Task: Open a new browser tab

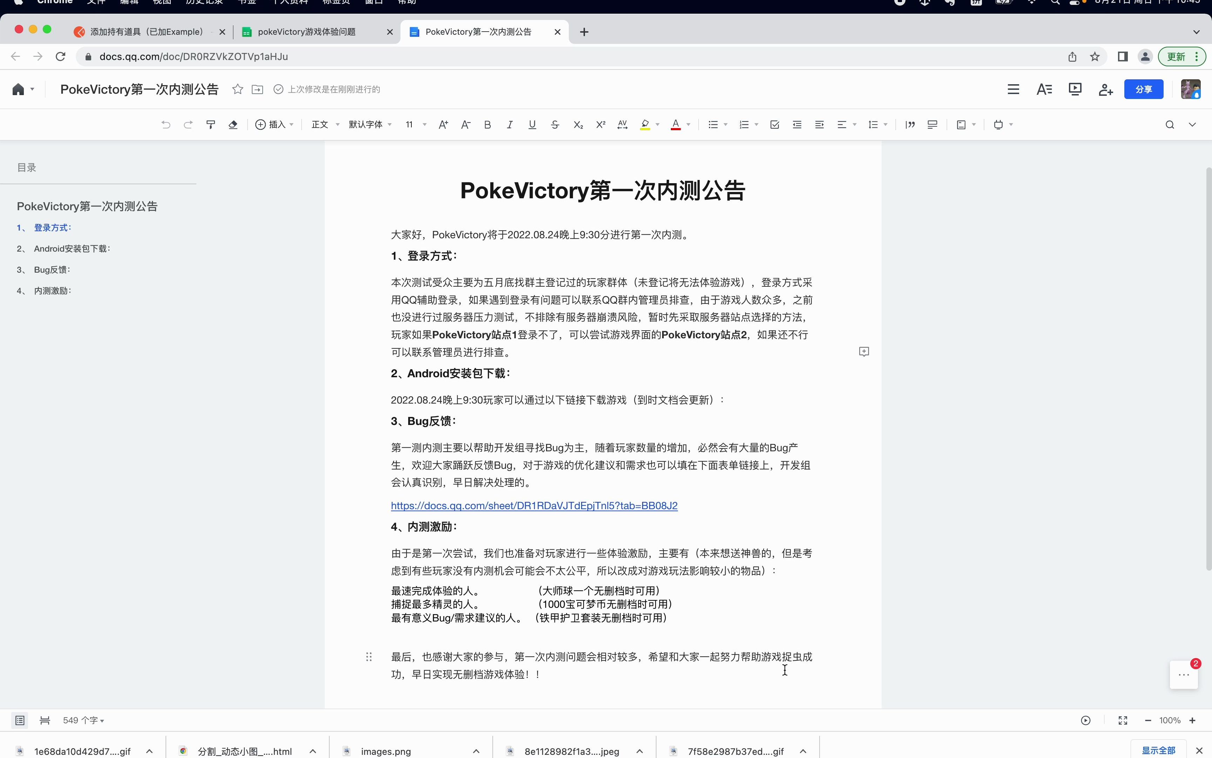Action: coord(584,32)
